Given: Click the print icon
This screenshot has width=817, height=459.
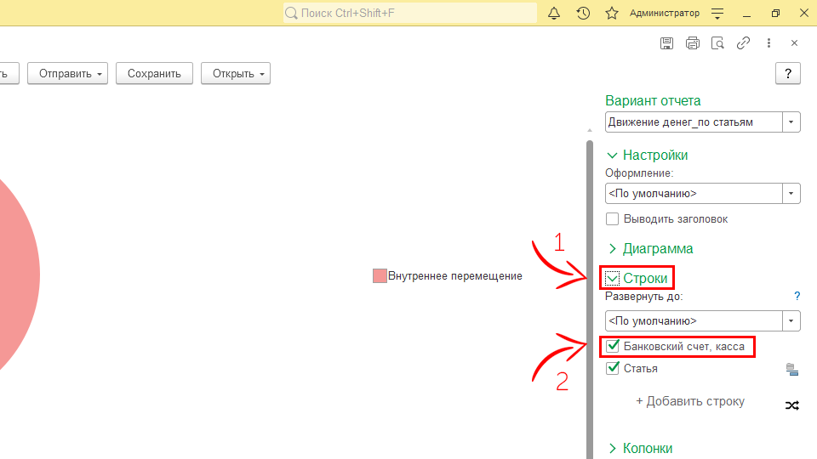Looking at the screenshot, I should tap(693, 42).
